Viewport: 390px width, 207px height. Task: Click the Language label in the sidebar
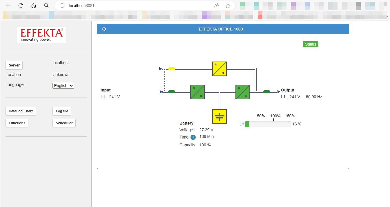click(x=14, y=84)
